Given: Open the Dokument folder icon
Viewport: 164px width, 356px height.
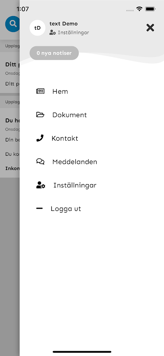Looking at the screenshot, I should coord(40,115).
